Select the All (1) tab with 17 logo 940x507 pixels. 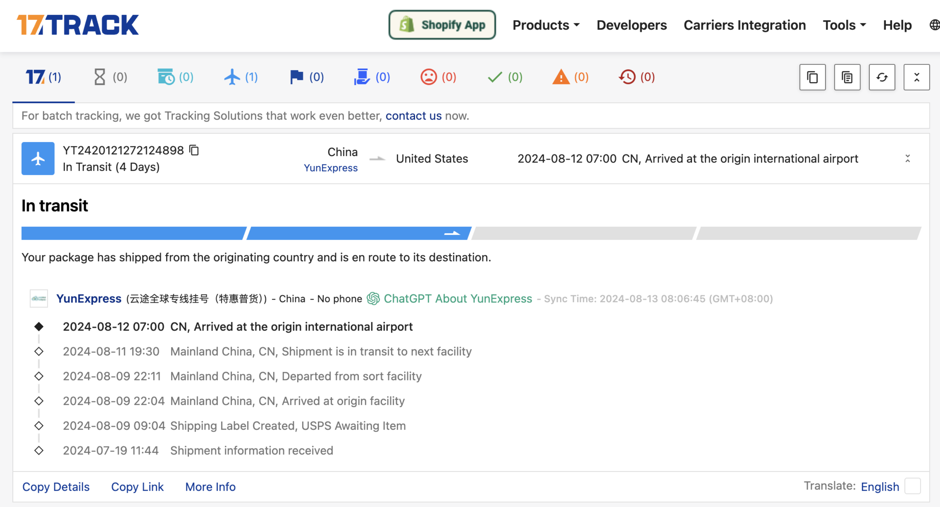tap(43, 77)
